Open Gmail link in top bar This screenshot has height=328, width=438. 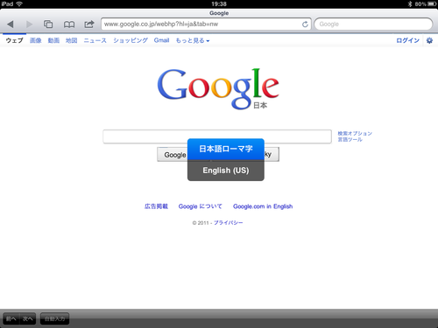pos(161,40)
